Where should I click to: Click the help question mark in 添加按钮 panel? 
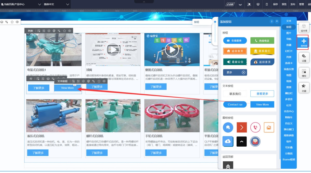click(272, 22)
